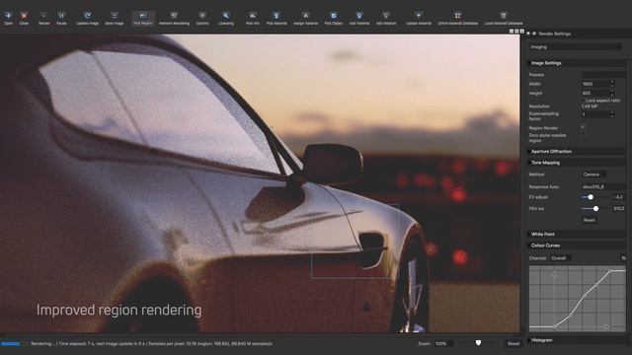Screen dimensions: 632x355
Task: Click the Height input field
Action: coord(597,93)
